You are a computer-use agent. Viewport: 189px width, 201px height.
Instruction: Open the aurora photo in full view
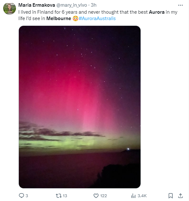pos(80,107)
